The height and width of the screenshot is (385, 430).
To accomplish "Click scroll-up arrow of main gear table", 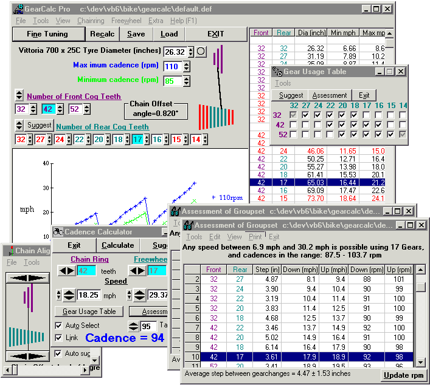I will pos(389,33).
